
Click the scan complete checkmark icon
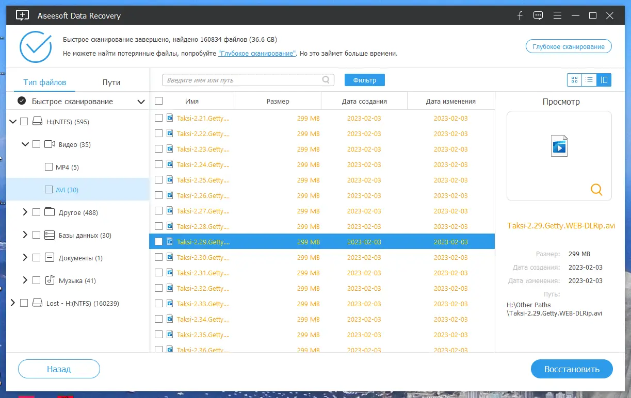(35, 46)
